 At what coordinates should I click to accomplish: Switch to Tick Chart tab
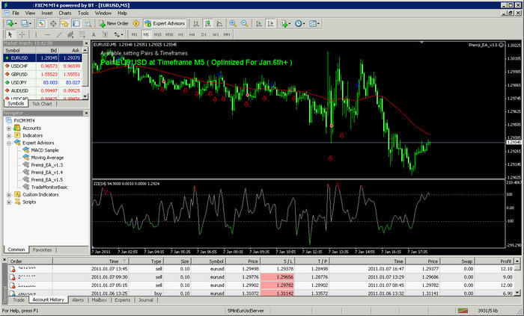(x=42, y=104)
